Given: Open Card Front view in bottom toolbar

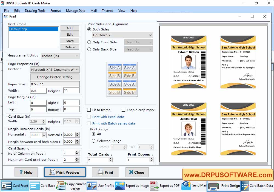Looking at the screenshot, I should [15, 185].
